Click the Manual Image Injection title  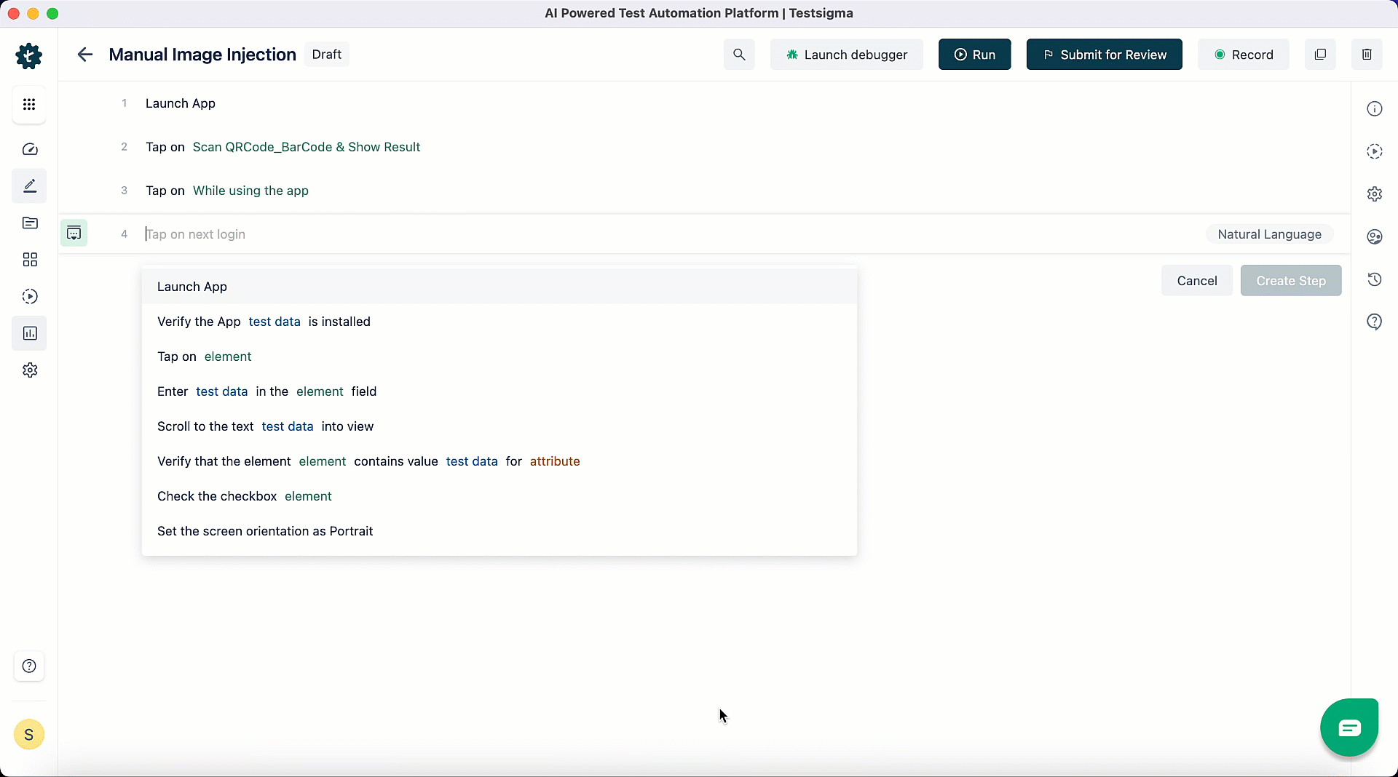point(202,55)
